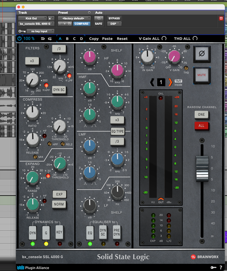
Task: Open the bx_console SSL 4000 G plugin selector
Action: click(x=36, y=24)
